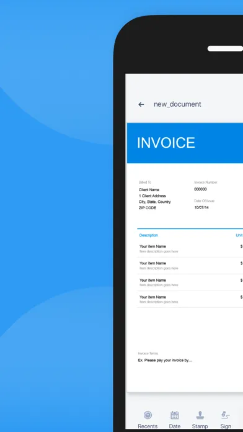Image resolution: width=243 pixels, height=432 pixels.
Task: Tap the Stamp label in toolbar
Action: [x=200, y=426]
